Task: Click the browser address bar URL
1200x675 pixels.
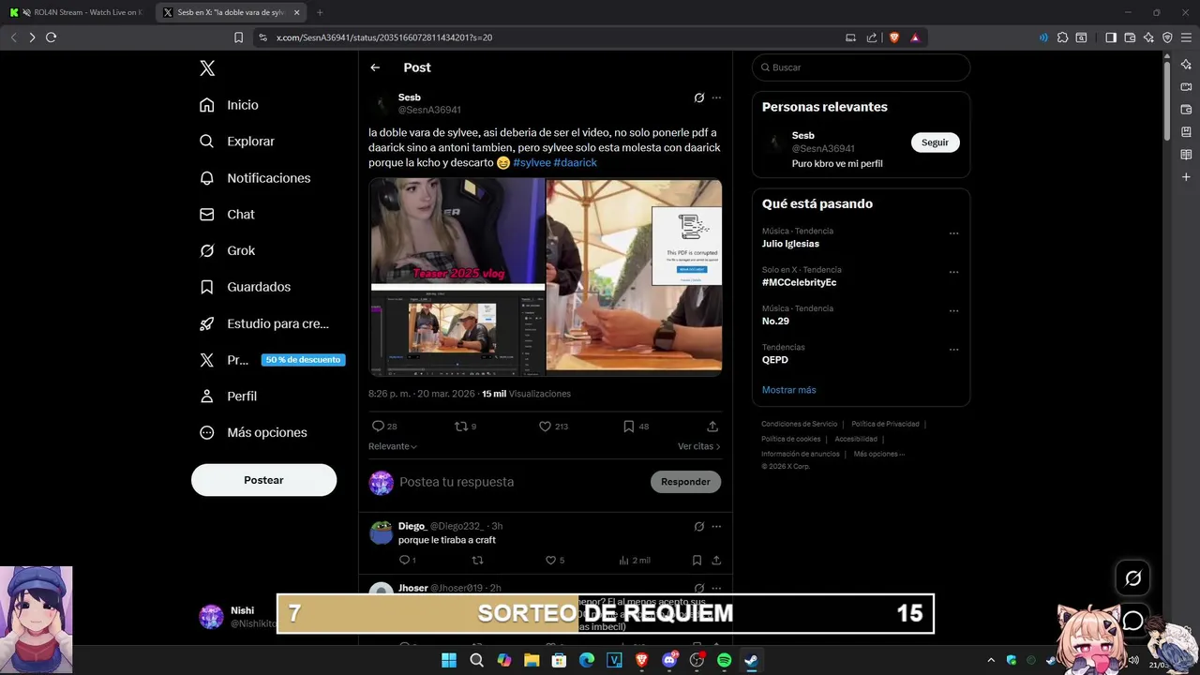Action: (384, 37)
